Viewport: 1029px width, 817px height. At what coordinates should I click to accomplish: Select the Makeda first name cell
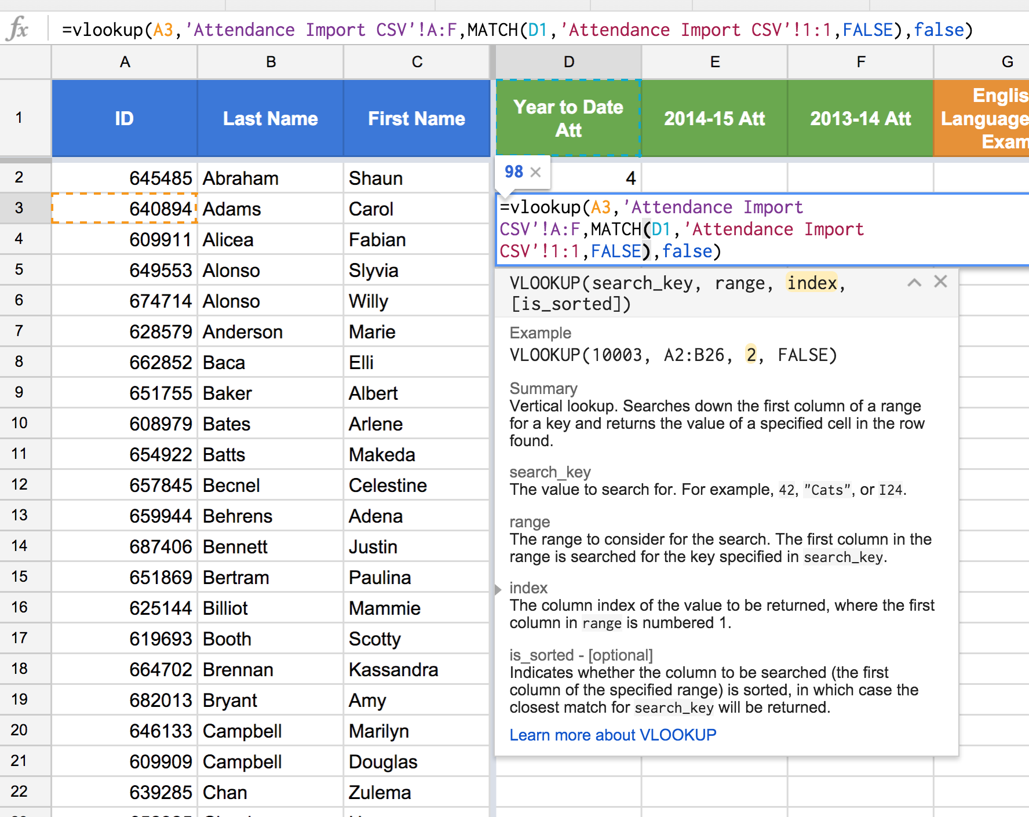417,454
